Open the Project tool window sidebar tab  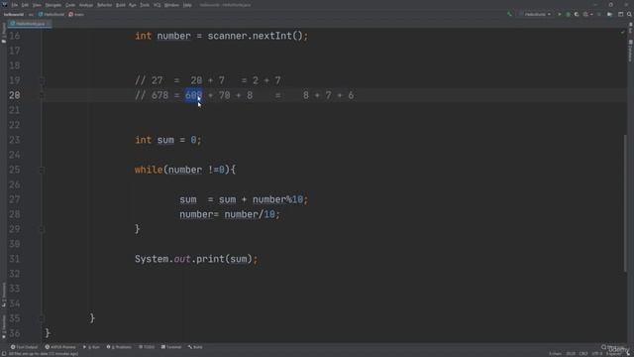click(x=4, y=33)
